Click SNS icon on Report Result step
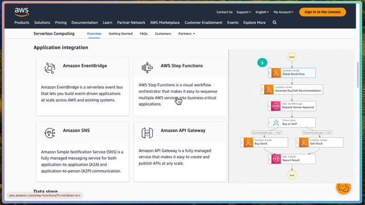Screen dimensions: 365x205 276,159
